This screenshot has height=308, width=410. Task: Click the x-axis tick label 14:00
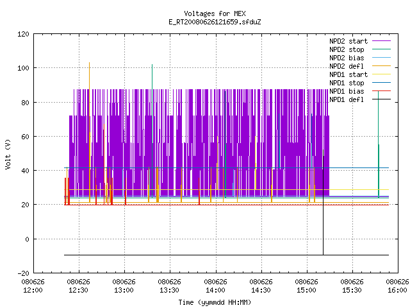coord(215,290)
